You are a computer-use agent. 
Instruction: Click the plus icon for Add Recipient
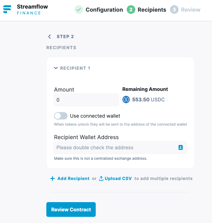point(52,178)
